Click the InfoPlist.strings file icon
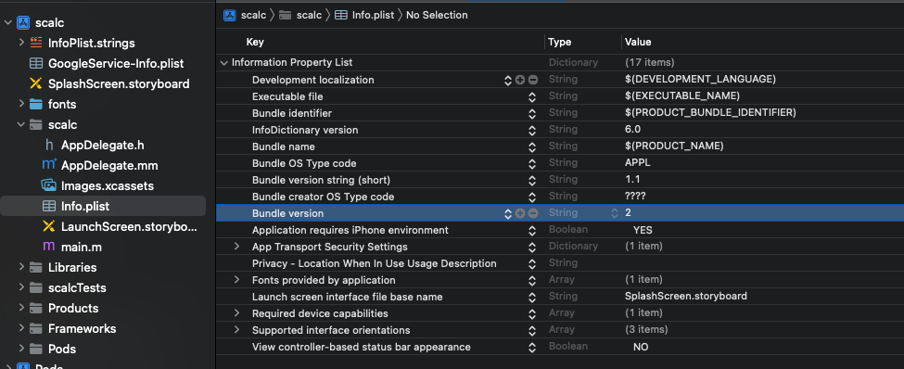Viewport: 904px width, 369px height. (36, 42)
